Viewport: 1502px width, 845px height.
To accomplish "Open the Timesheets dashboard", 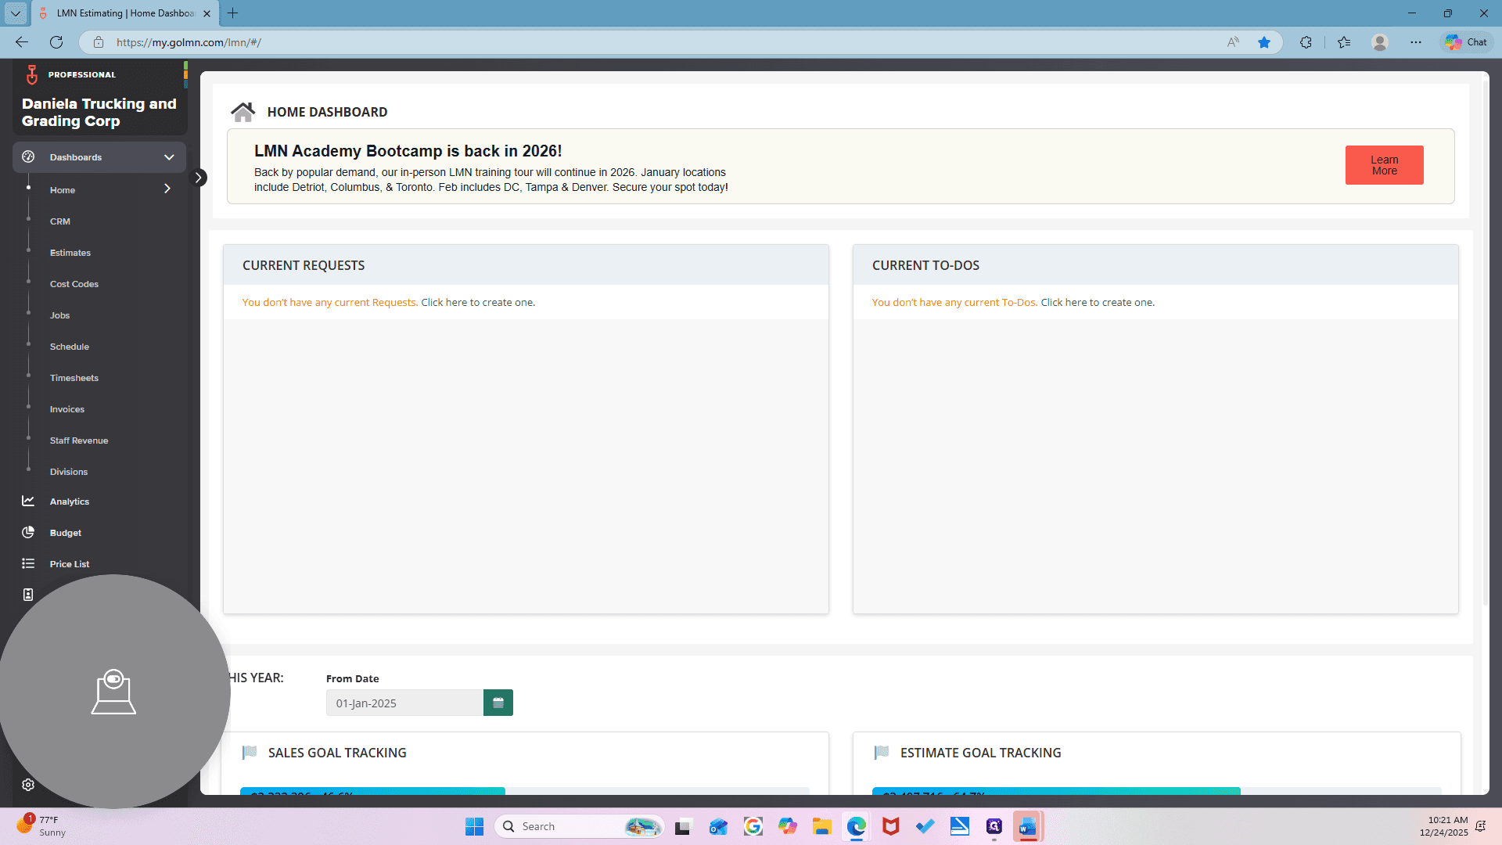I will 74,378.
